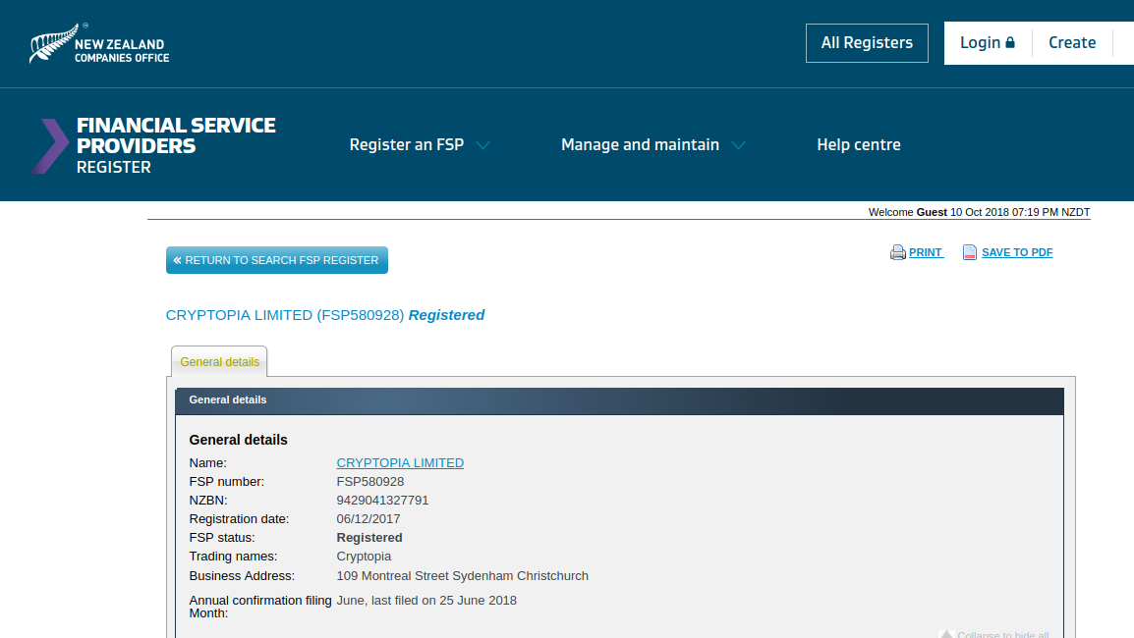1134x638 pixels.
Task: Click the General details panel header bar
Action: [620, 400]
